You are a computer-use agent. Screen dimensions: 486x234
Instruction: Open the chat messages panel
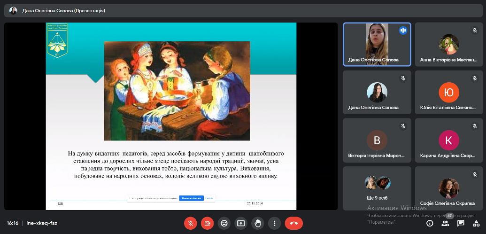[x=461, y=223]
